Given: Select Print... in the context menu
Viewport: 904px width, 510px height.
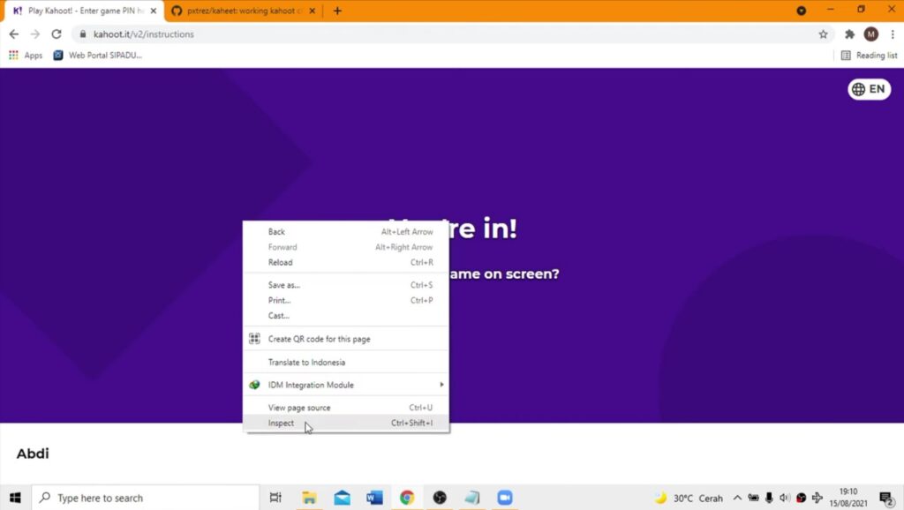Looking at the screenshot, I should pyautogui.click(x=346, y=300).
